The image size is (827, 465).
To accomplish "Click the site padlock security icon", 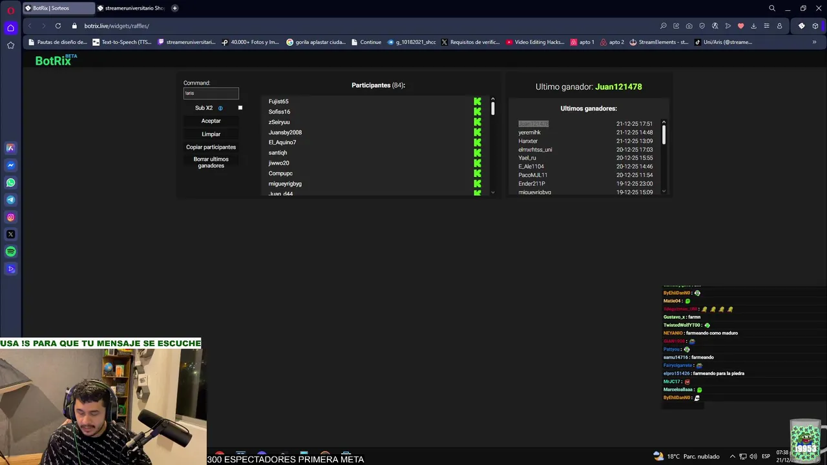I will tap(74, 26).
